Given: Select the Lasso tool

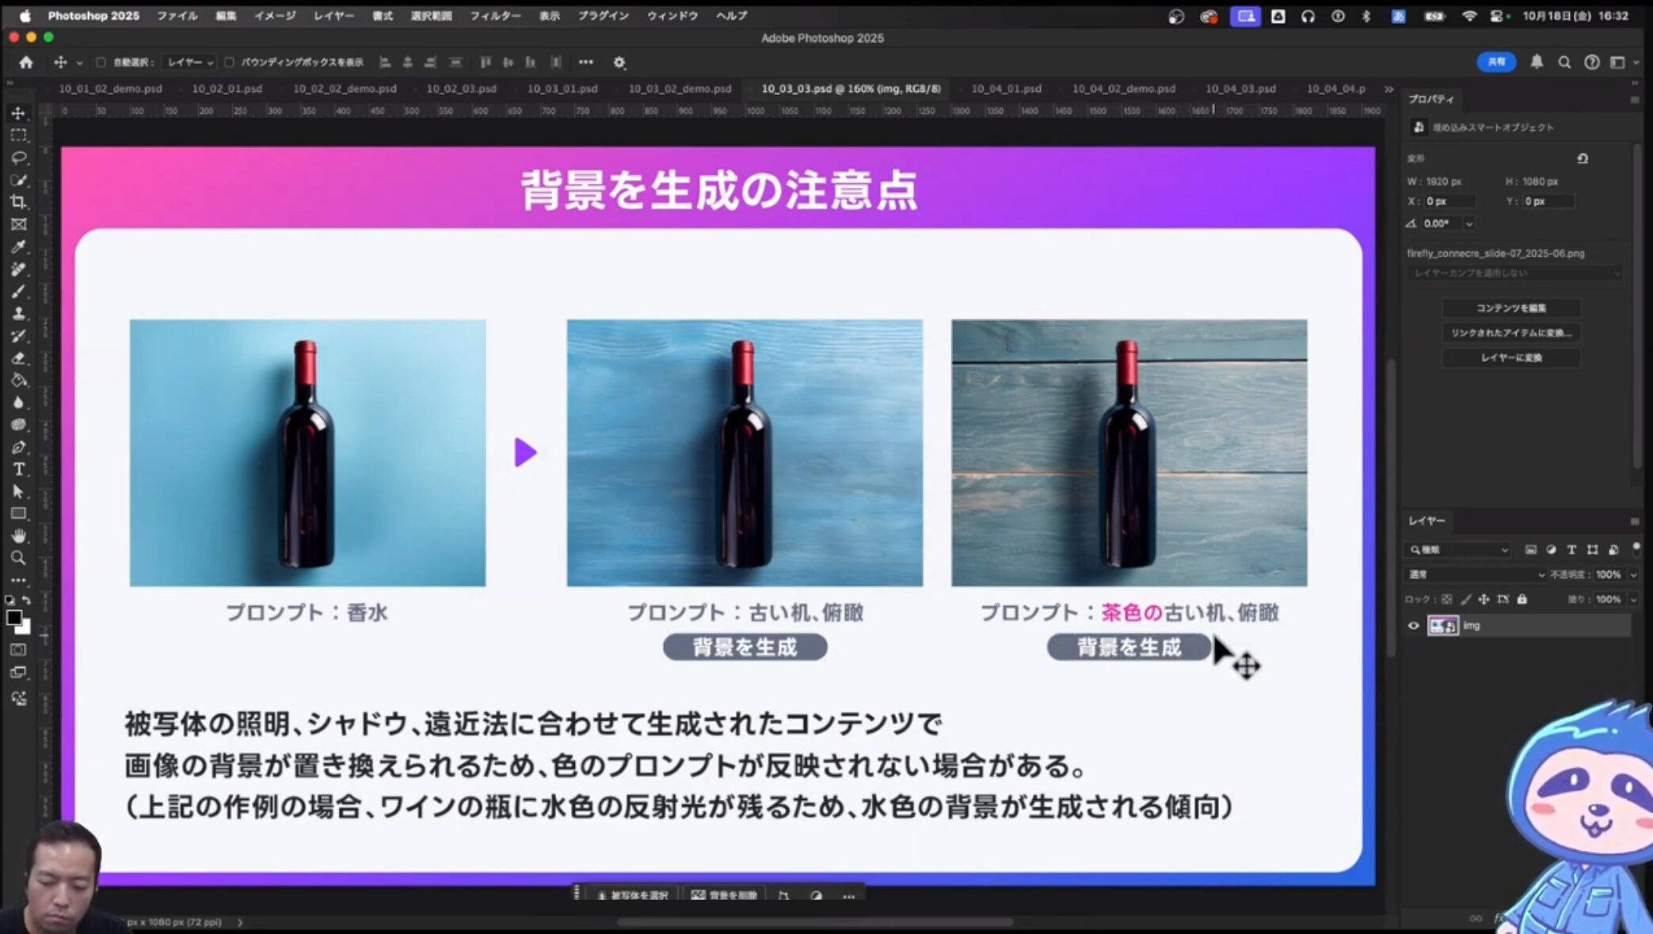Looking at the screenshot, I should click(x=18, y=158).
